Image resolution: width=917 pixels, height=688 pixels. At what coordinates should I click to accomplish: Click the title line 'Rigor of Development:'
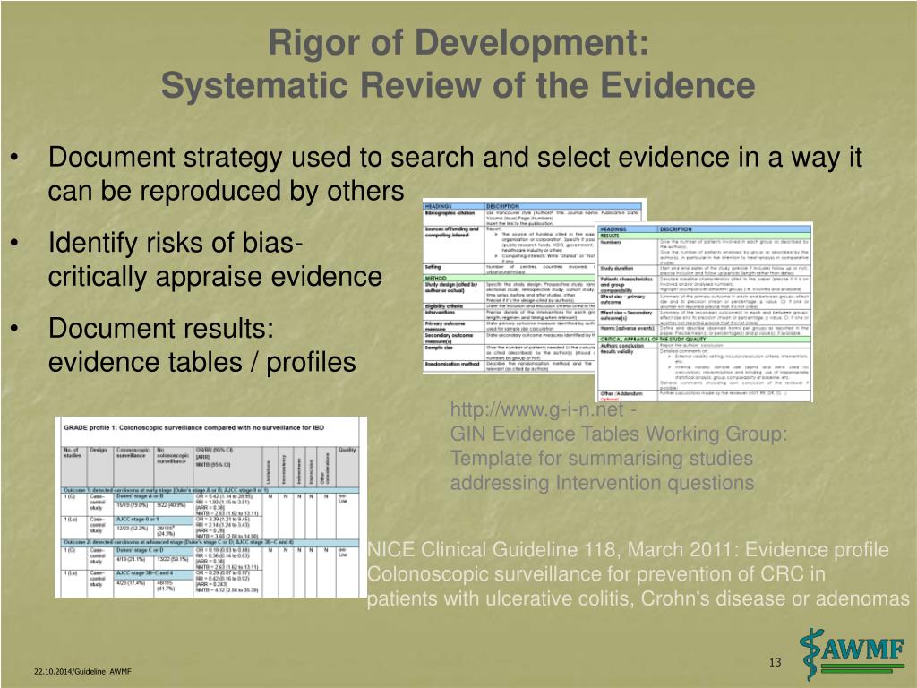(x=458, y=43)
